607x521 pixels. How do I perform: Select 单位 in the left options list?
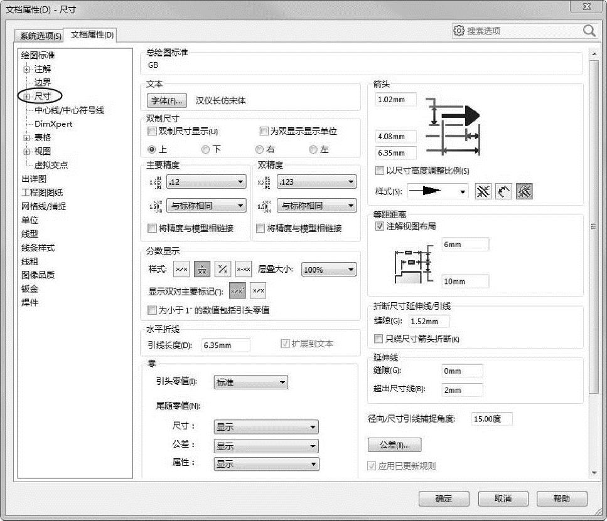pos(30,220)
